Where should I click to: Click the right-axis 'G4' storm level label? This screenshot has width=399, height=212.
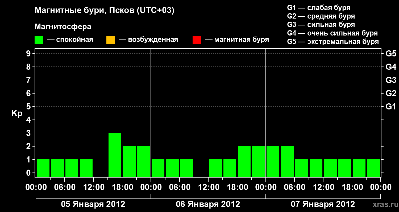pos(391,67)
